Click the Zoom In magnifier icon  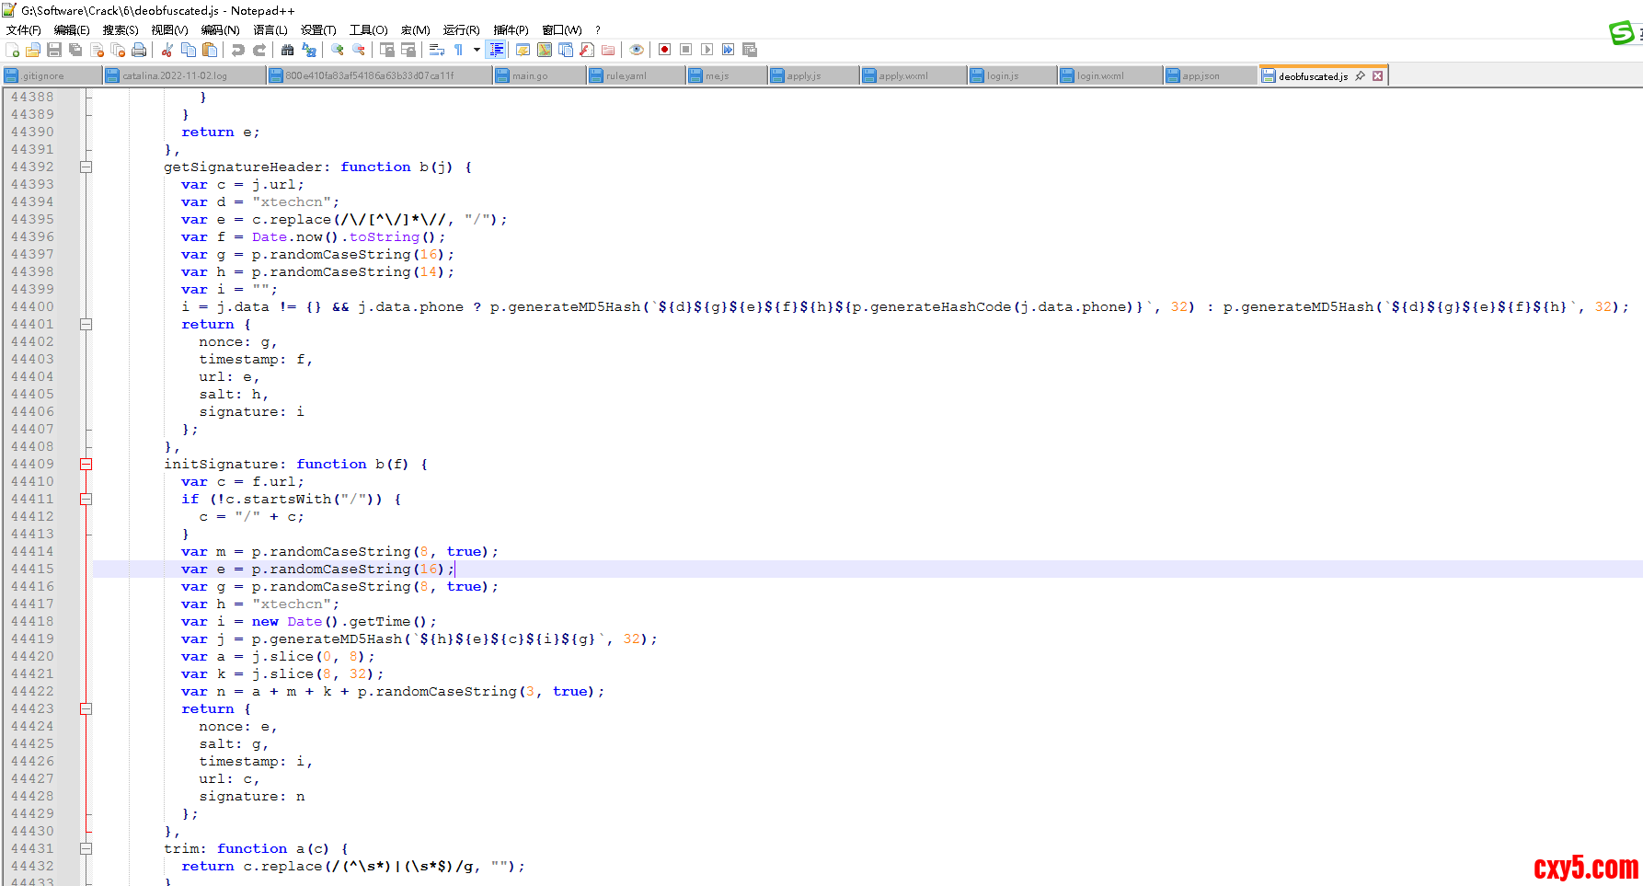click(x=338, y=50)
